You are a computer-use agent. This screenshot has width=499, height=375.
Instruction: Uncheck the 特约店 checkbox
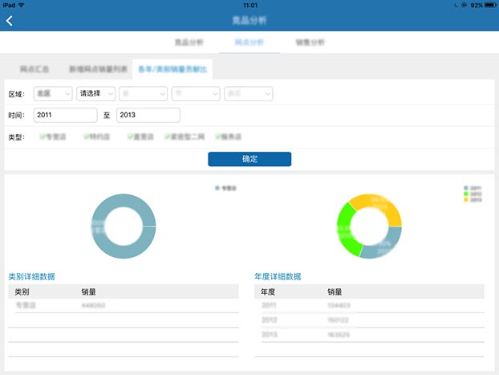(x=86, y=137)
